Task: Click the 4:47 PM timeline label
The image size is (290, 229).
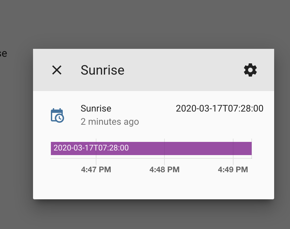Action: click(96, 170)
